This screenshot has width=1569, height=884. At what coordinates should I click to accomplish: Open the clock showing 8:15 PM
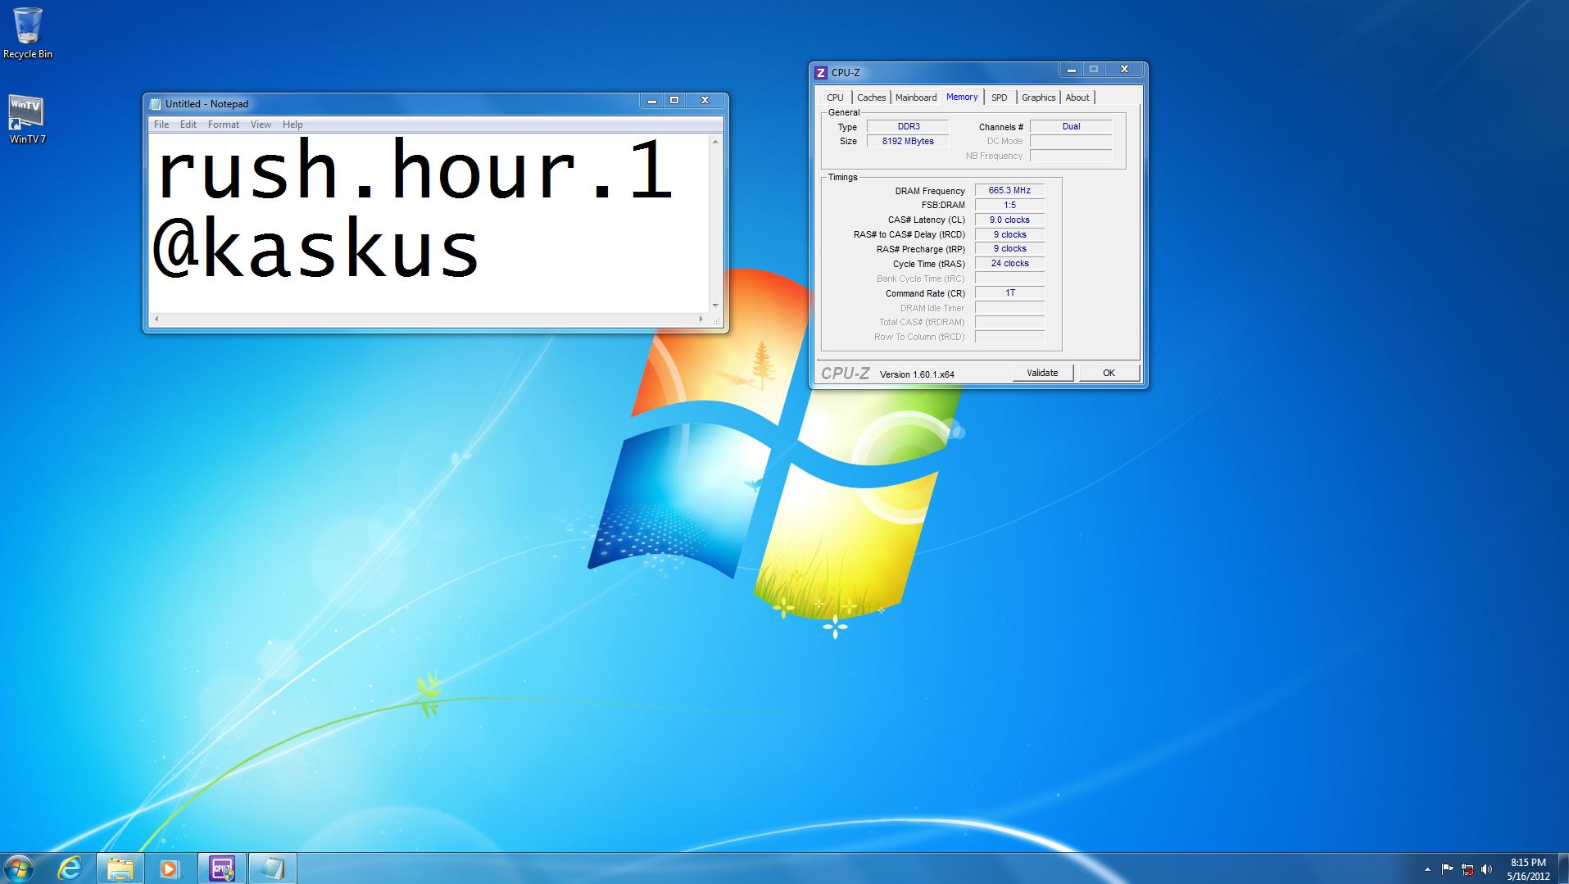(1528, 868)
